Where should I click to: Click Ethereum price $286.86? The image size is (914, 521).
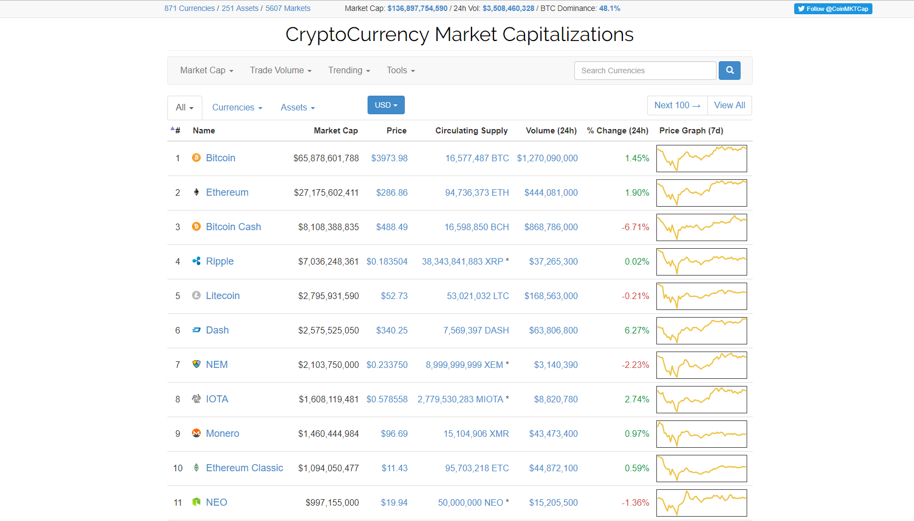click(x=392, y=193)
